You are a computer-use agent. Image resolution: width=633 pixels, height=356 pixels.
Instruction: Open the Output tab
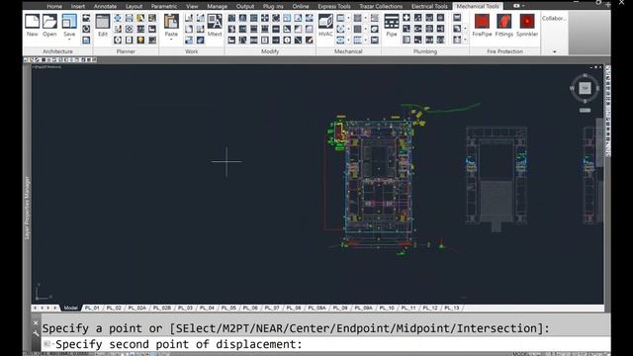point(245,7)
